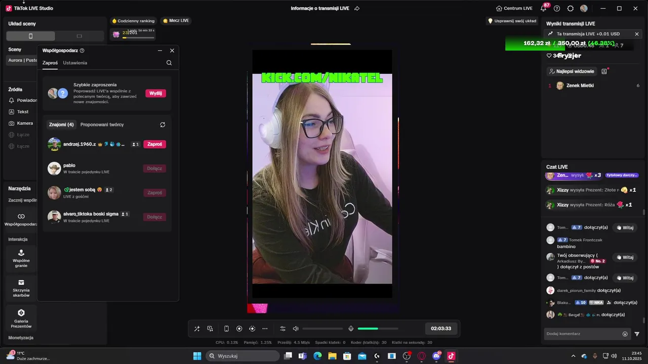Mute the speaker output icon

click(296, 329)
